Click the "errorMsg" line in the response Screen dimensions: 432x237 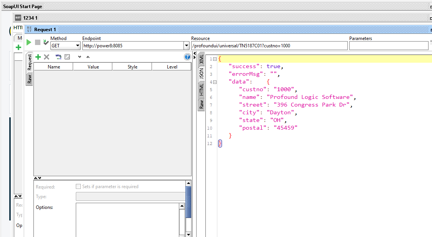pos(254,74)
